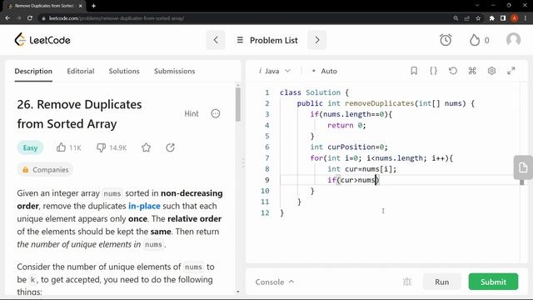Expand the Console panel
Screen dimensions: 533x300
[275, 282]
